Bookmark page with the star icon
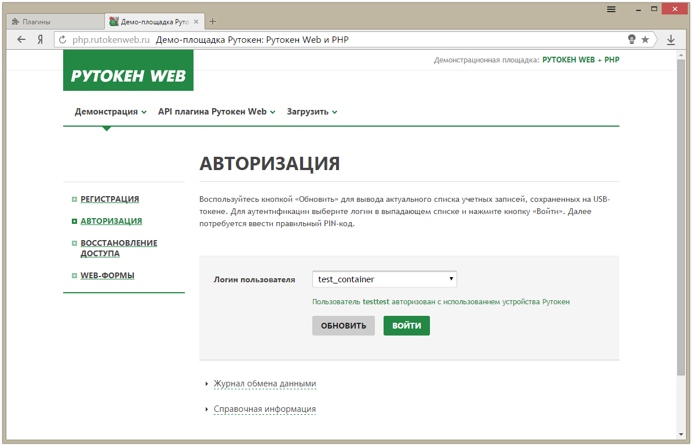Screen dimensions: 693x446 pyautogui.click(x=645, y=39)
